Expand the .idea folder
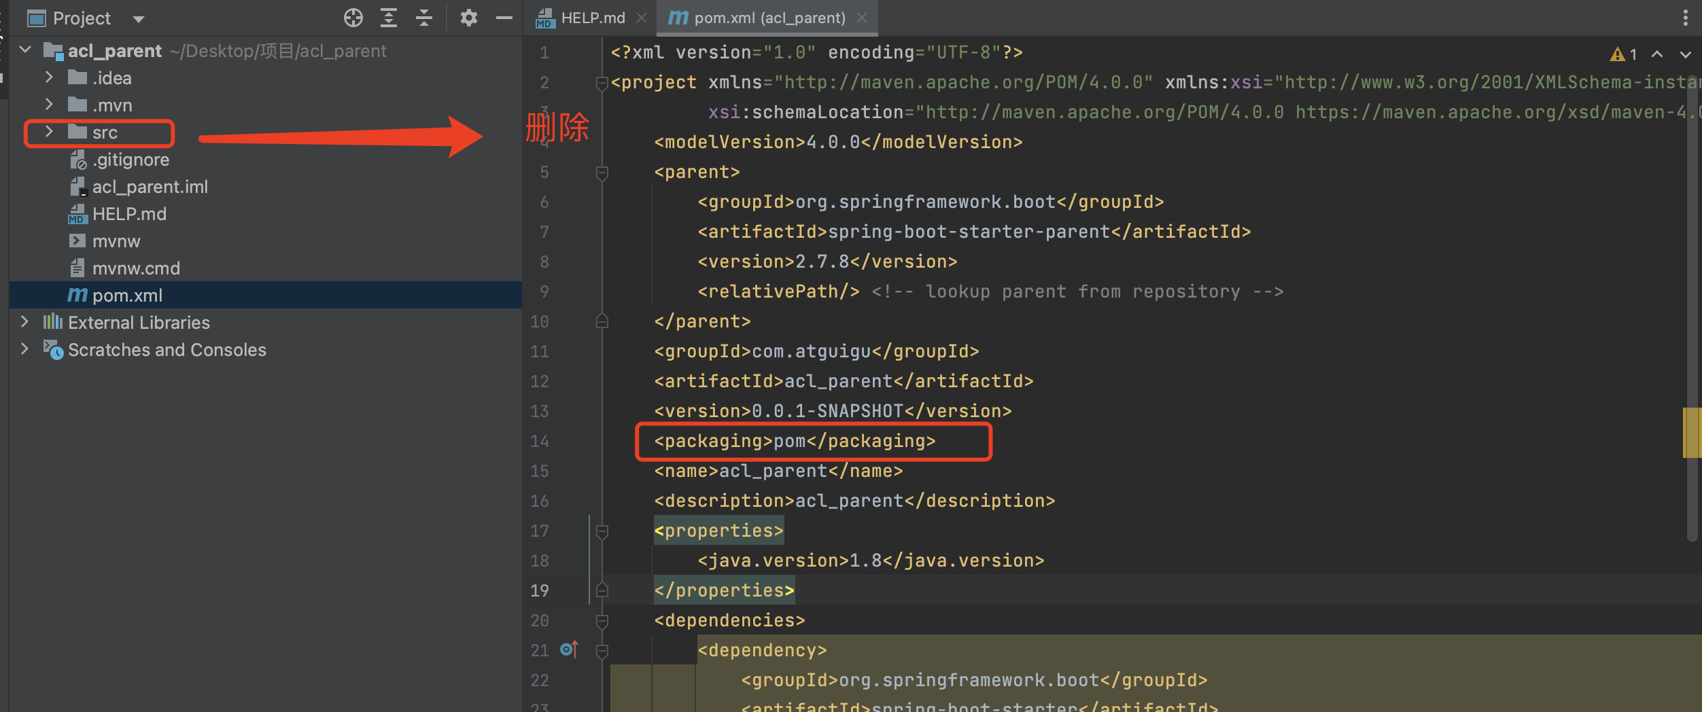 pyautogui.click(x=49, y=77)
